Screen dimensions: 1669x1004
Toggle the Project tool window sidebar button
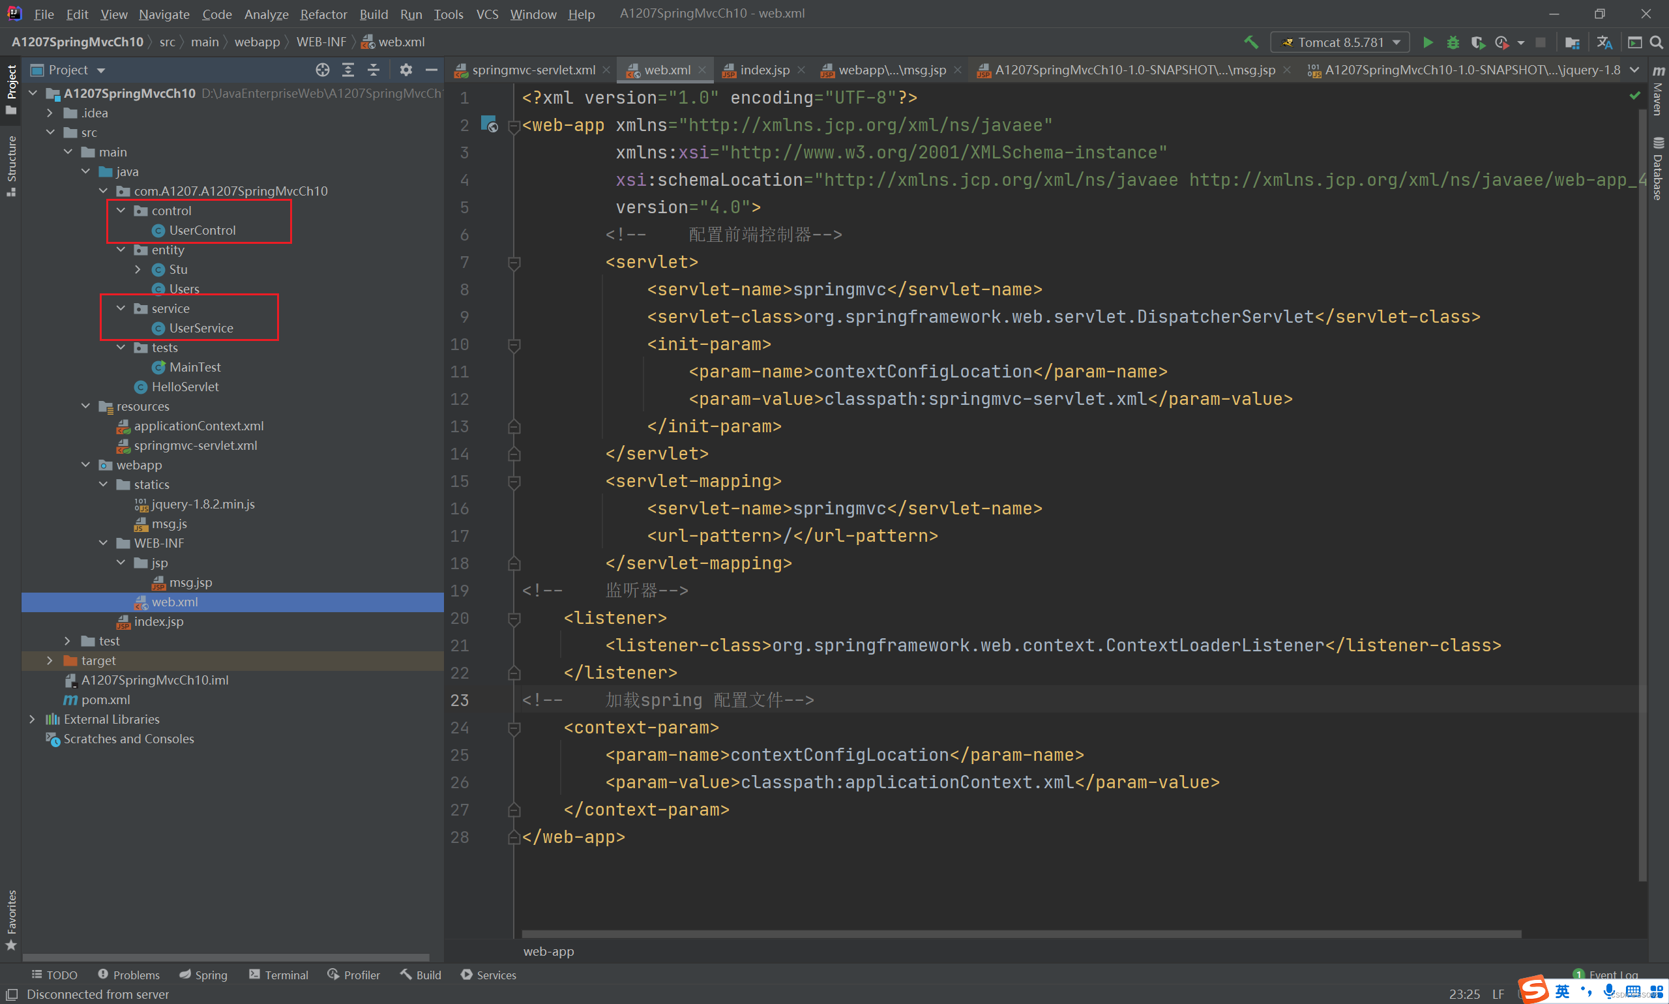pyautogui.click(x=11, y=89)
